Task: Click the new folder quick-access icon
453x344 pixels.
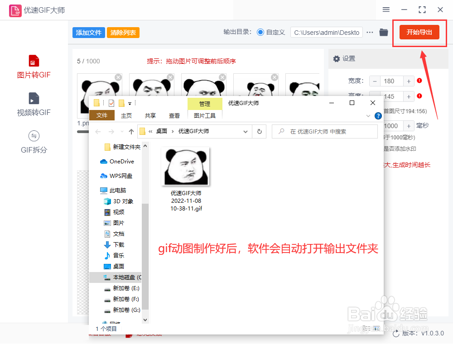Action: 121,103
